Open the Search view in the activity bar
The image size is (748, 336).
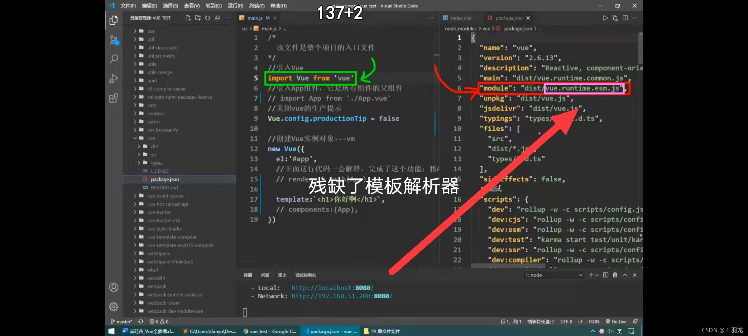point(114,59)
